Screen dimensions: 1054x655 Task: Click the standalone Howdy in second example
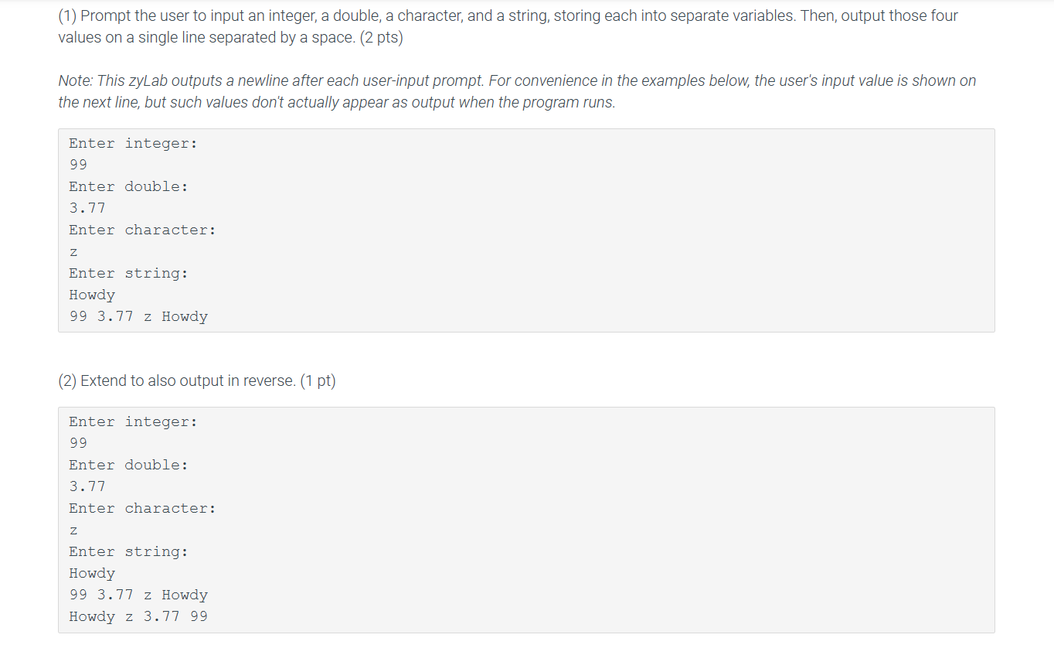click(x=92, y=573)
